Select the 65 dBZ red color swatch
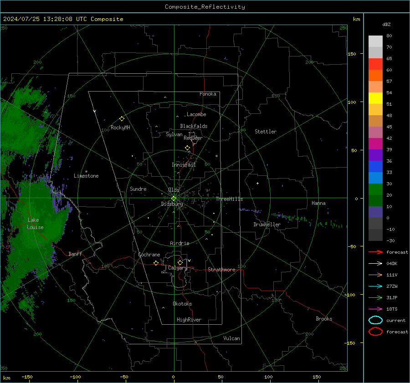 pyautogui.click(x=375, y=64)
